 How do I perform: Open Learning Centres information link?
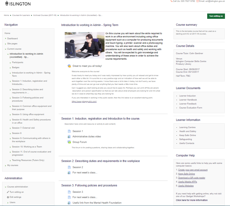tap(187, 127)
